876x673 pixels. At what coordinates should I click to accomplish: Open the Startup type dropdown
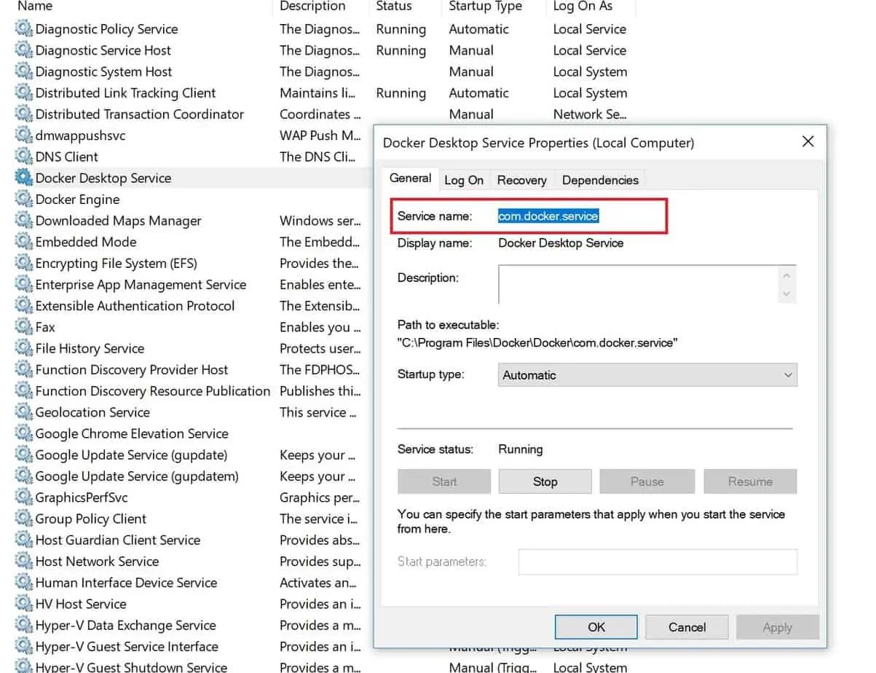pyautogui.click(x=786, y=374)
